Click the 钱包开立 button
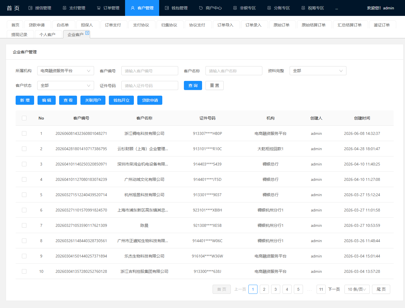Viewport: 405px width, 308px height. point(121,100)
